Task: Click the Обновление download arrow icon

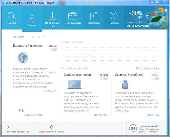Action: 52,16
